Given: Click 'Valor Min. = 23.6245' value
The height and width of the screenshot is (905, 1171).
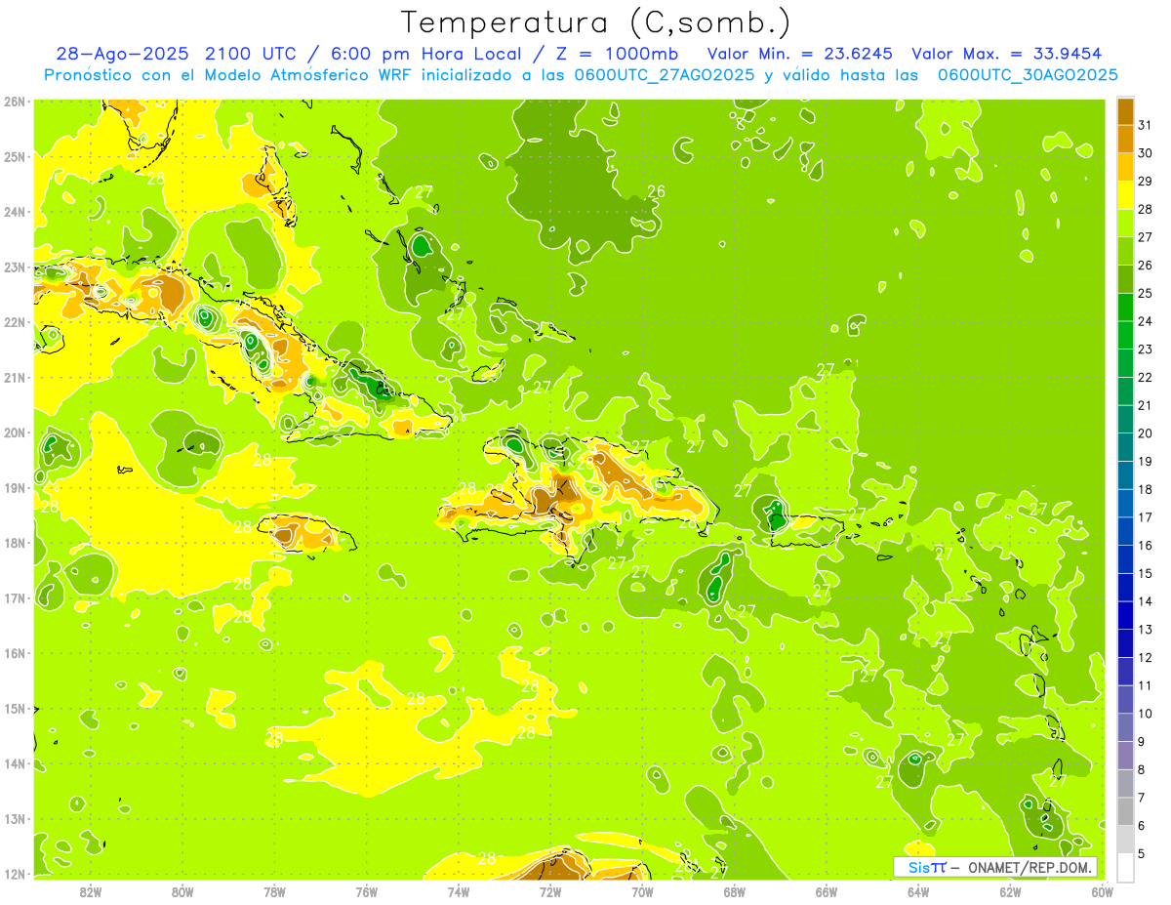Looking at the screenshot, I should (801, 54).
